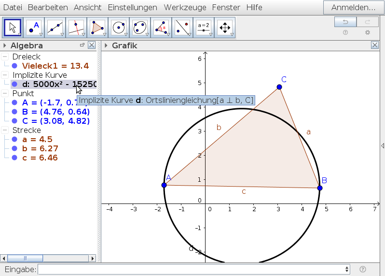The height and width of the screenshot is (276, 385).
Task: Select the row a = 4.5
Action: 37,139
